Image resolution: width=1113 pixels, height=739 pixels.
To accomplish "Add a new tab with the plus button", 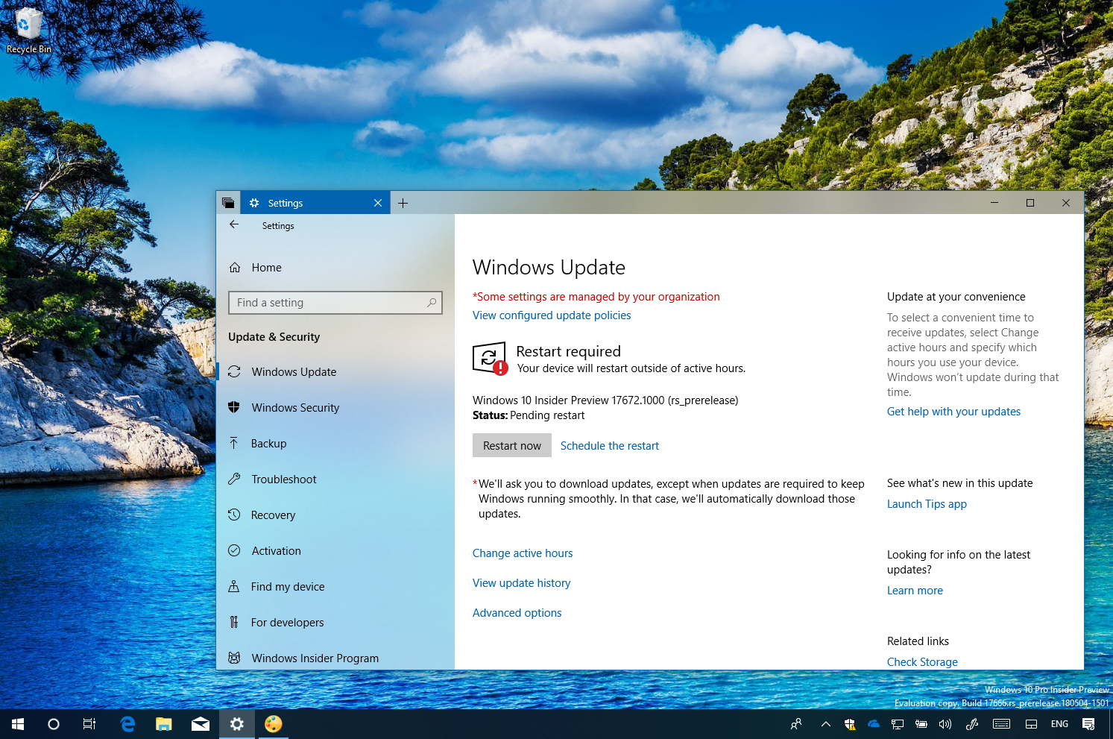I will tap(403, 203).
